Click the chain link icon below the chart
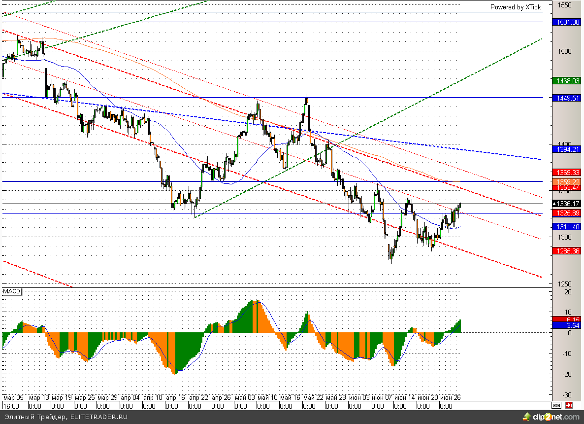Viewport: 584px width, 424px height. (x=556, y=405)
